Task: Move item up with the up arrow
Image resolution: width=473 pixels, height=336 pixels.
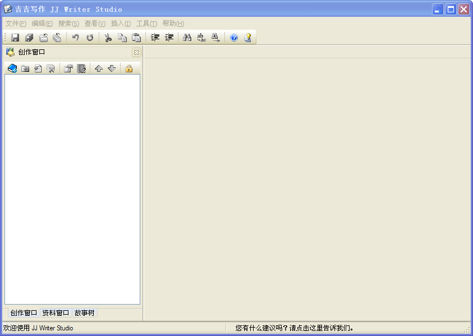Action: click(x=99, y=68)
